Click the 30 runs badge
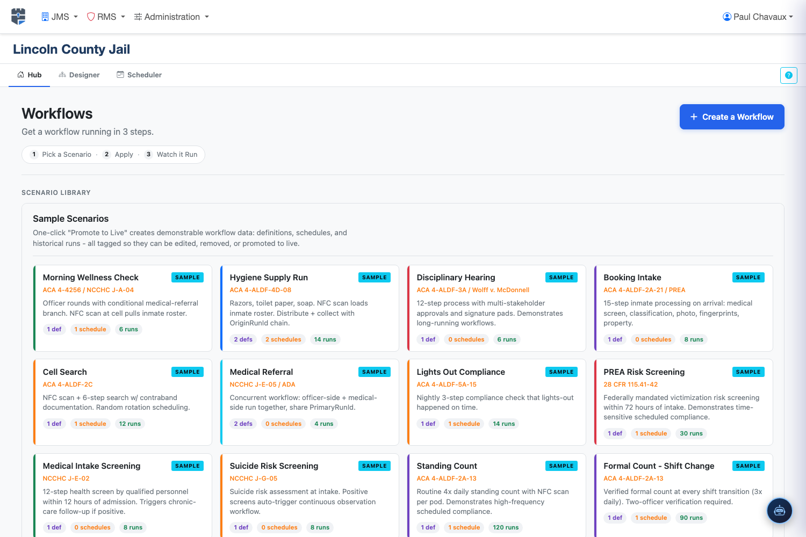Screen dimensions: 806x537 pos(691,433)
